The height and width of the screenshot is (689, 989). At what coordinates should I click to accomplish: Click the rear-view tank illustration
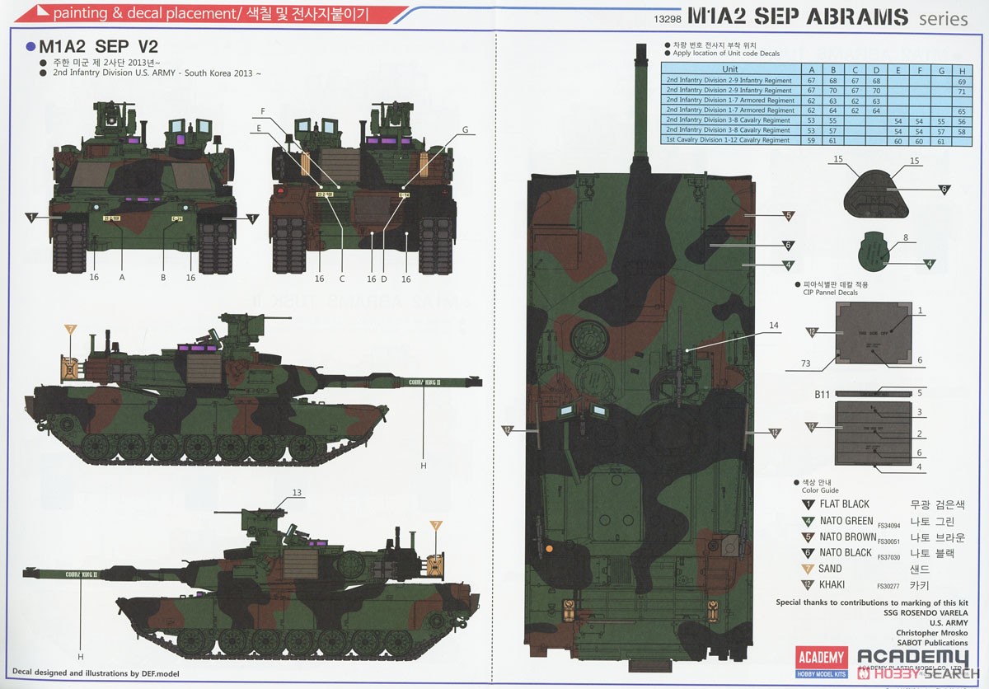(x=363, y=187)
